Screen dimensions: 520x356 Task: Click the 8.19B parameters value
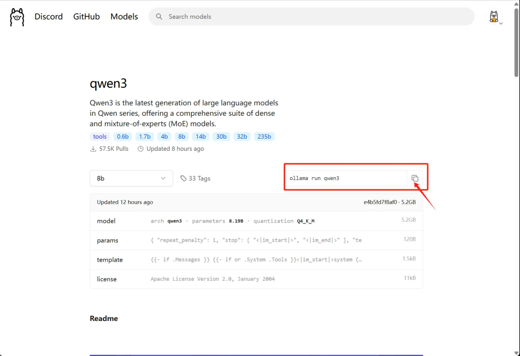(236, 221)
